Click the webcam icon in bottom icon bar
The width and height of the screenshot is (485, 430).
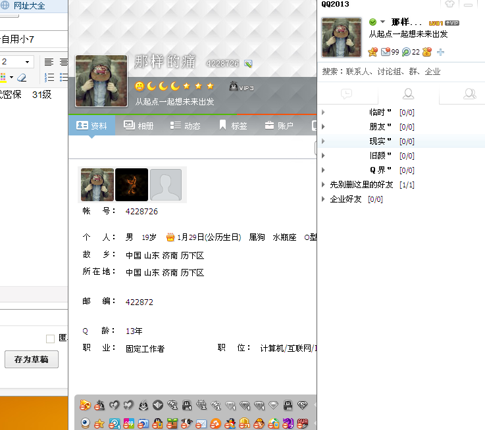85,423
